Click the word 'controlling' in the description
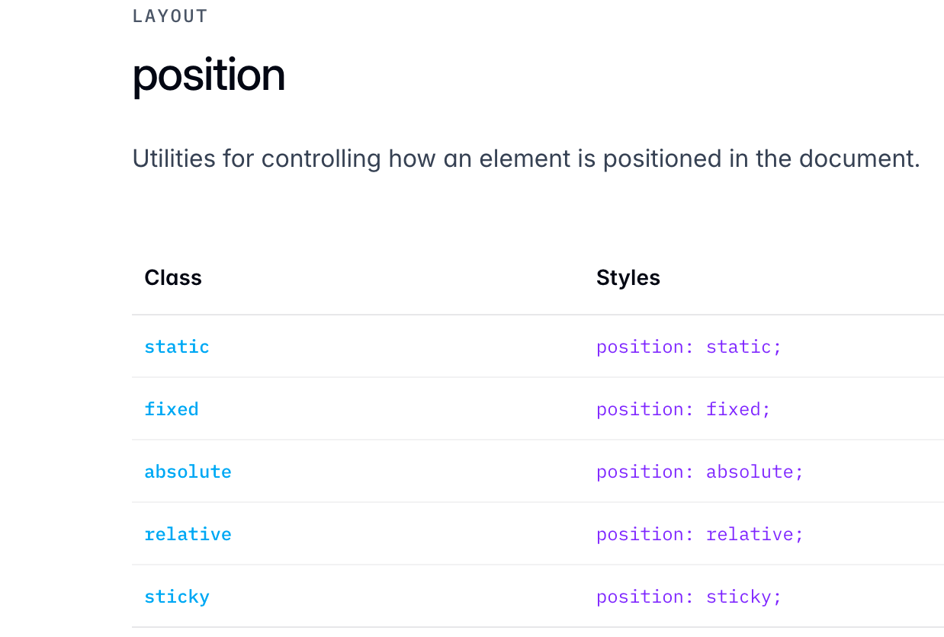Image resolution: width=944 pixels, height=637 pixels. [x=320, y=158]
